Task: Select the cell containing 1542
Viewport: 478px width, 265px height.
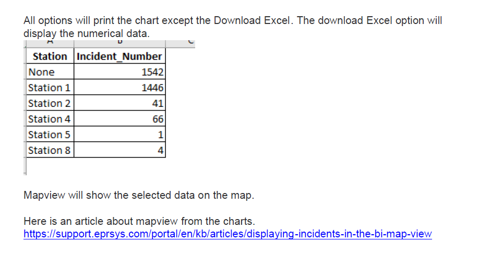Action: pos(120,72)
